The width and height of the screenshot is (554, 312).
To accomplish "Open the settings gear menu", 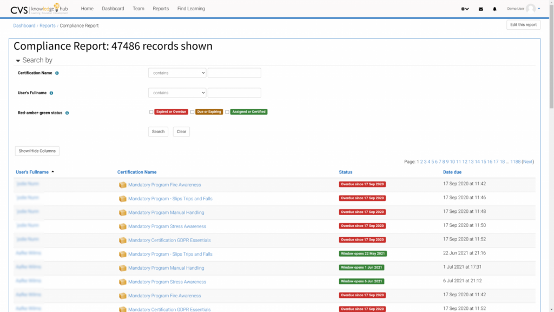I will click(x=464, y=9).
